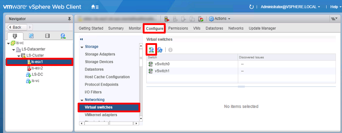Click the ls-vc vCenter root icon
The image size is (342, 133).
[x=13, y=43]
